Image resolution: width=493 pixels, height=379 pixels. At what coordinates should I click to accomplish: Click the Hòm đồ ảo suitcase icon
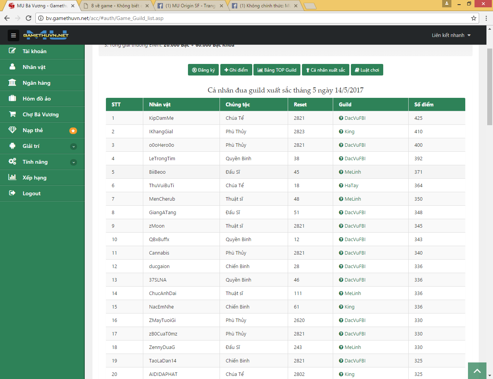12,98
